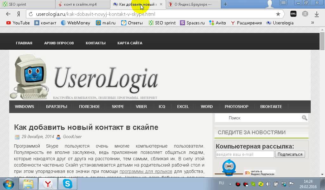The width and height of the screenshot is (325, 190).
Task: Open a new tab with plus
Action: 225,4
